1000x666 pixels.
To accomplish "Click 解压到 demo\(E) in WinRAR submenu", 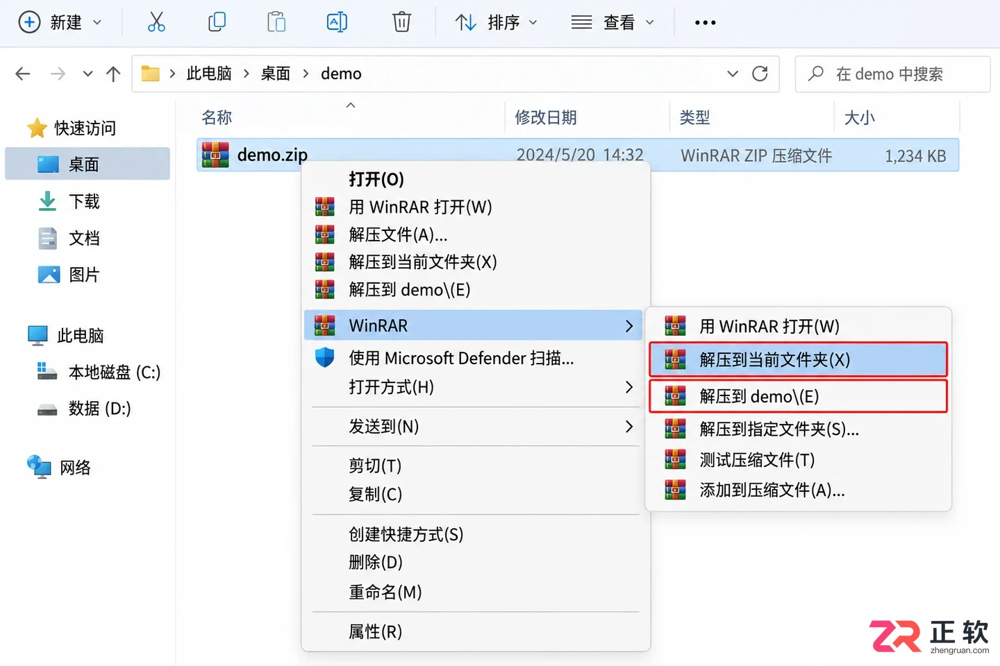I will coord(798,396).
